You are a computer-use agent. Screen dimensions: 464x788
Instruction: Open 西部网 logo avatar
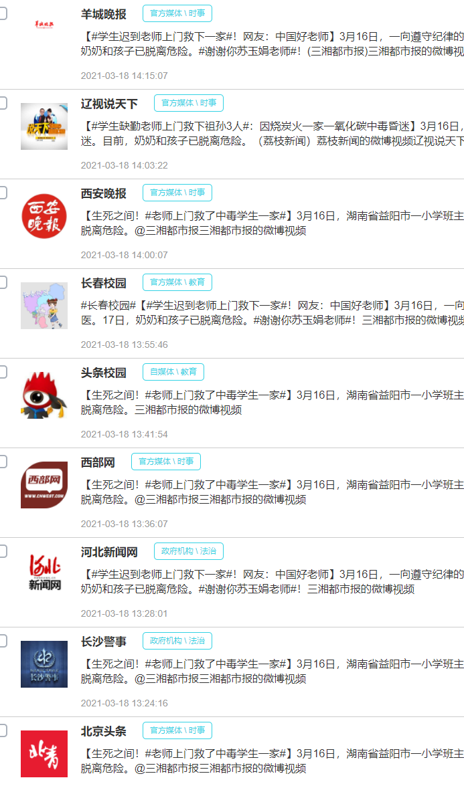(x=44, y=485)
